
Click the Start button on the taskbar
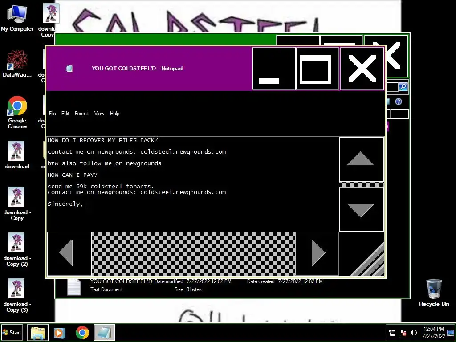tap(12, 332)
